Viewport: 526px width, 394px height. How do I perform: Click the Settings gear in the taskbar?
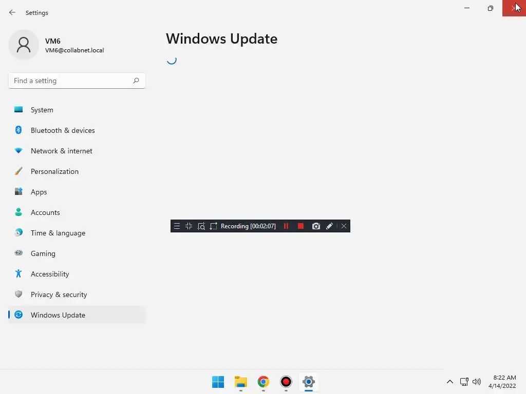click(x=309, y=382)
